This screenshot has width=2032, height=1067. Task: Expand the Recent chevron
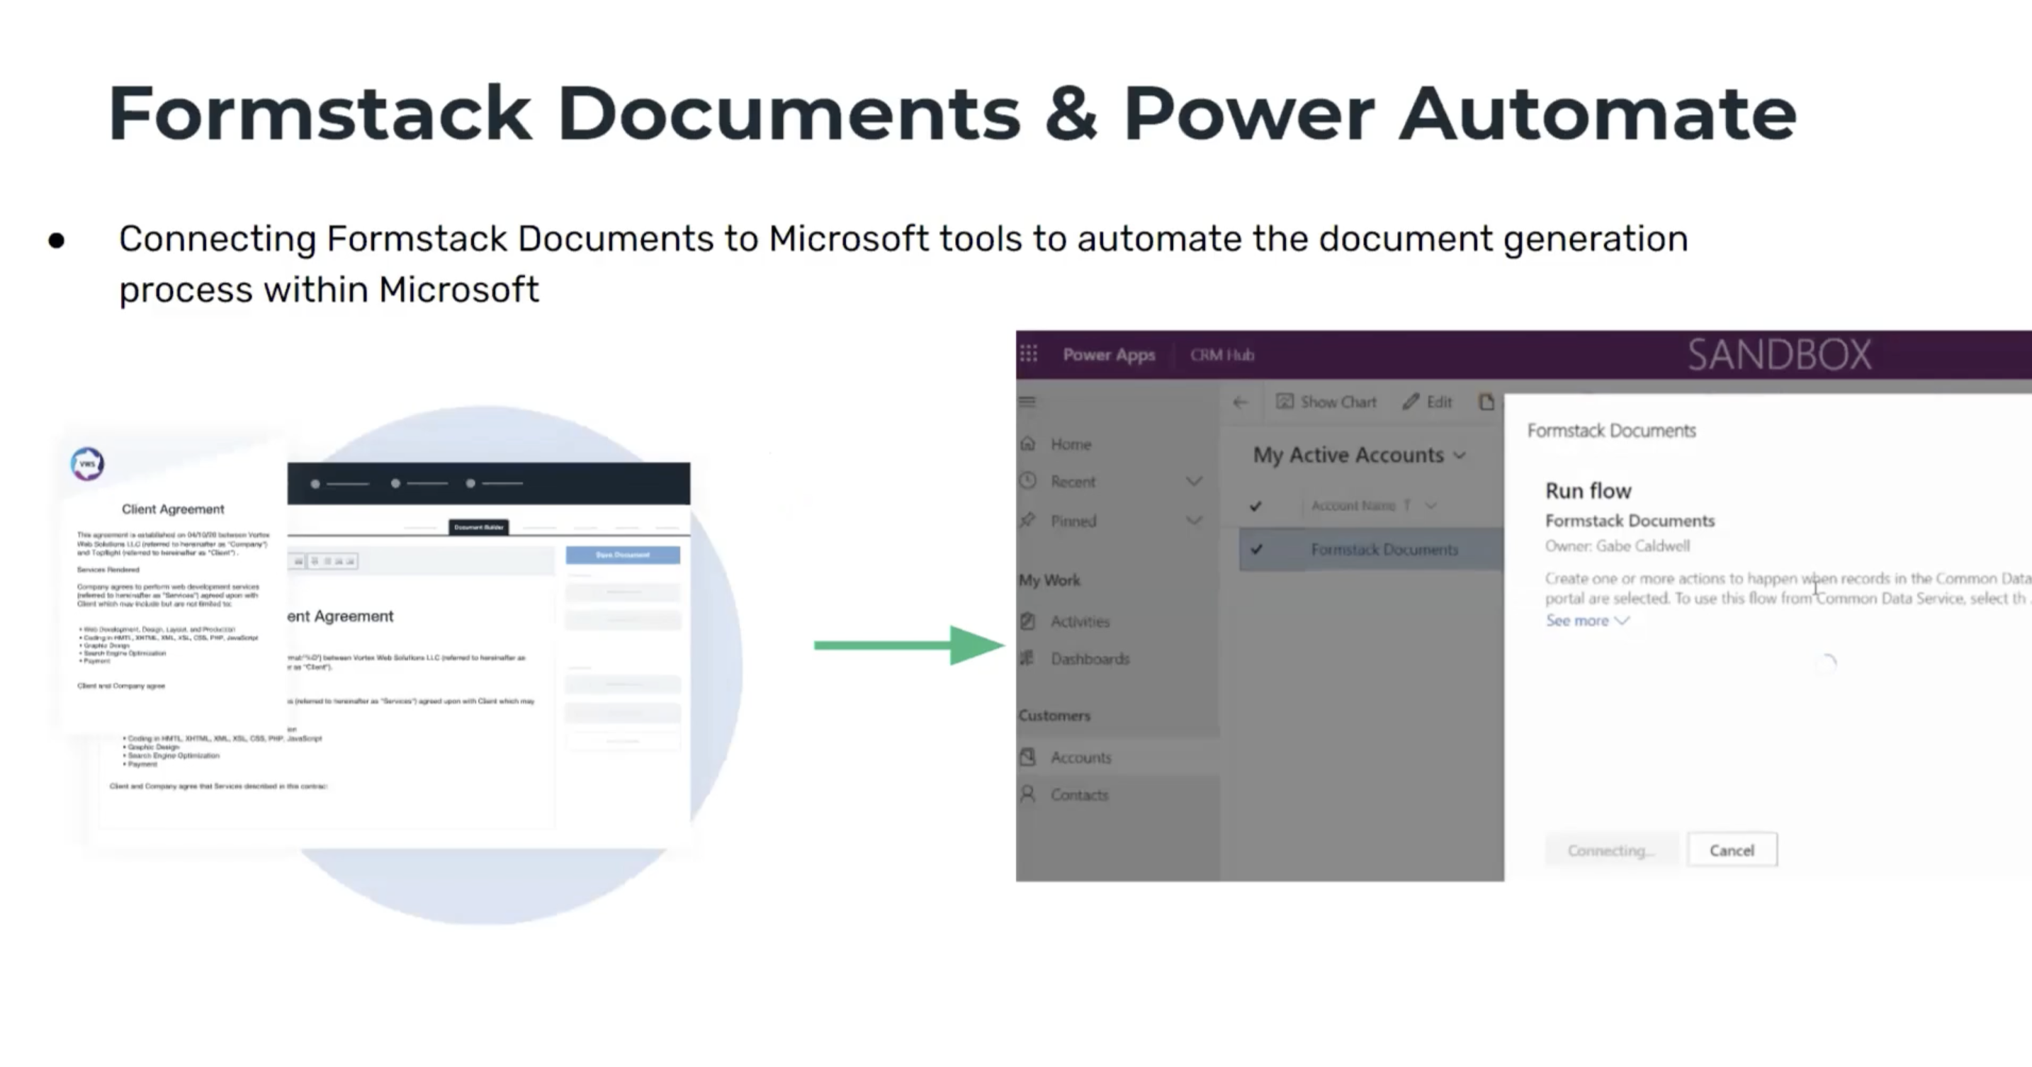point(1195,481)
